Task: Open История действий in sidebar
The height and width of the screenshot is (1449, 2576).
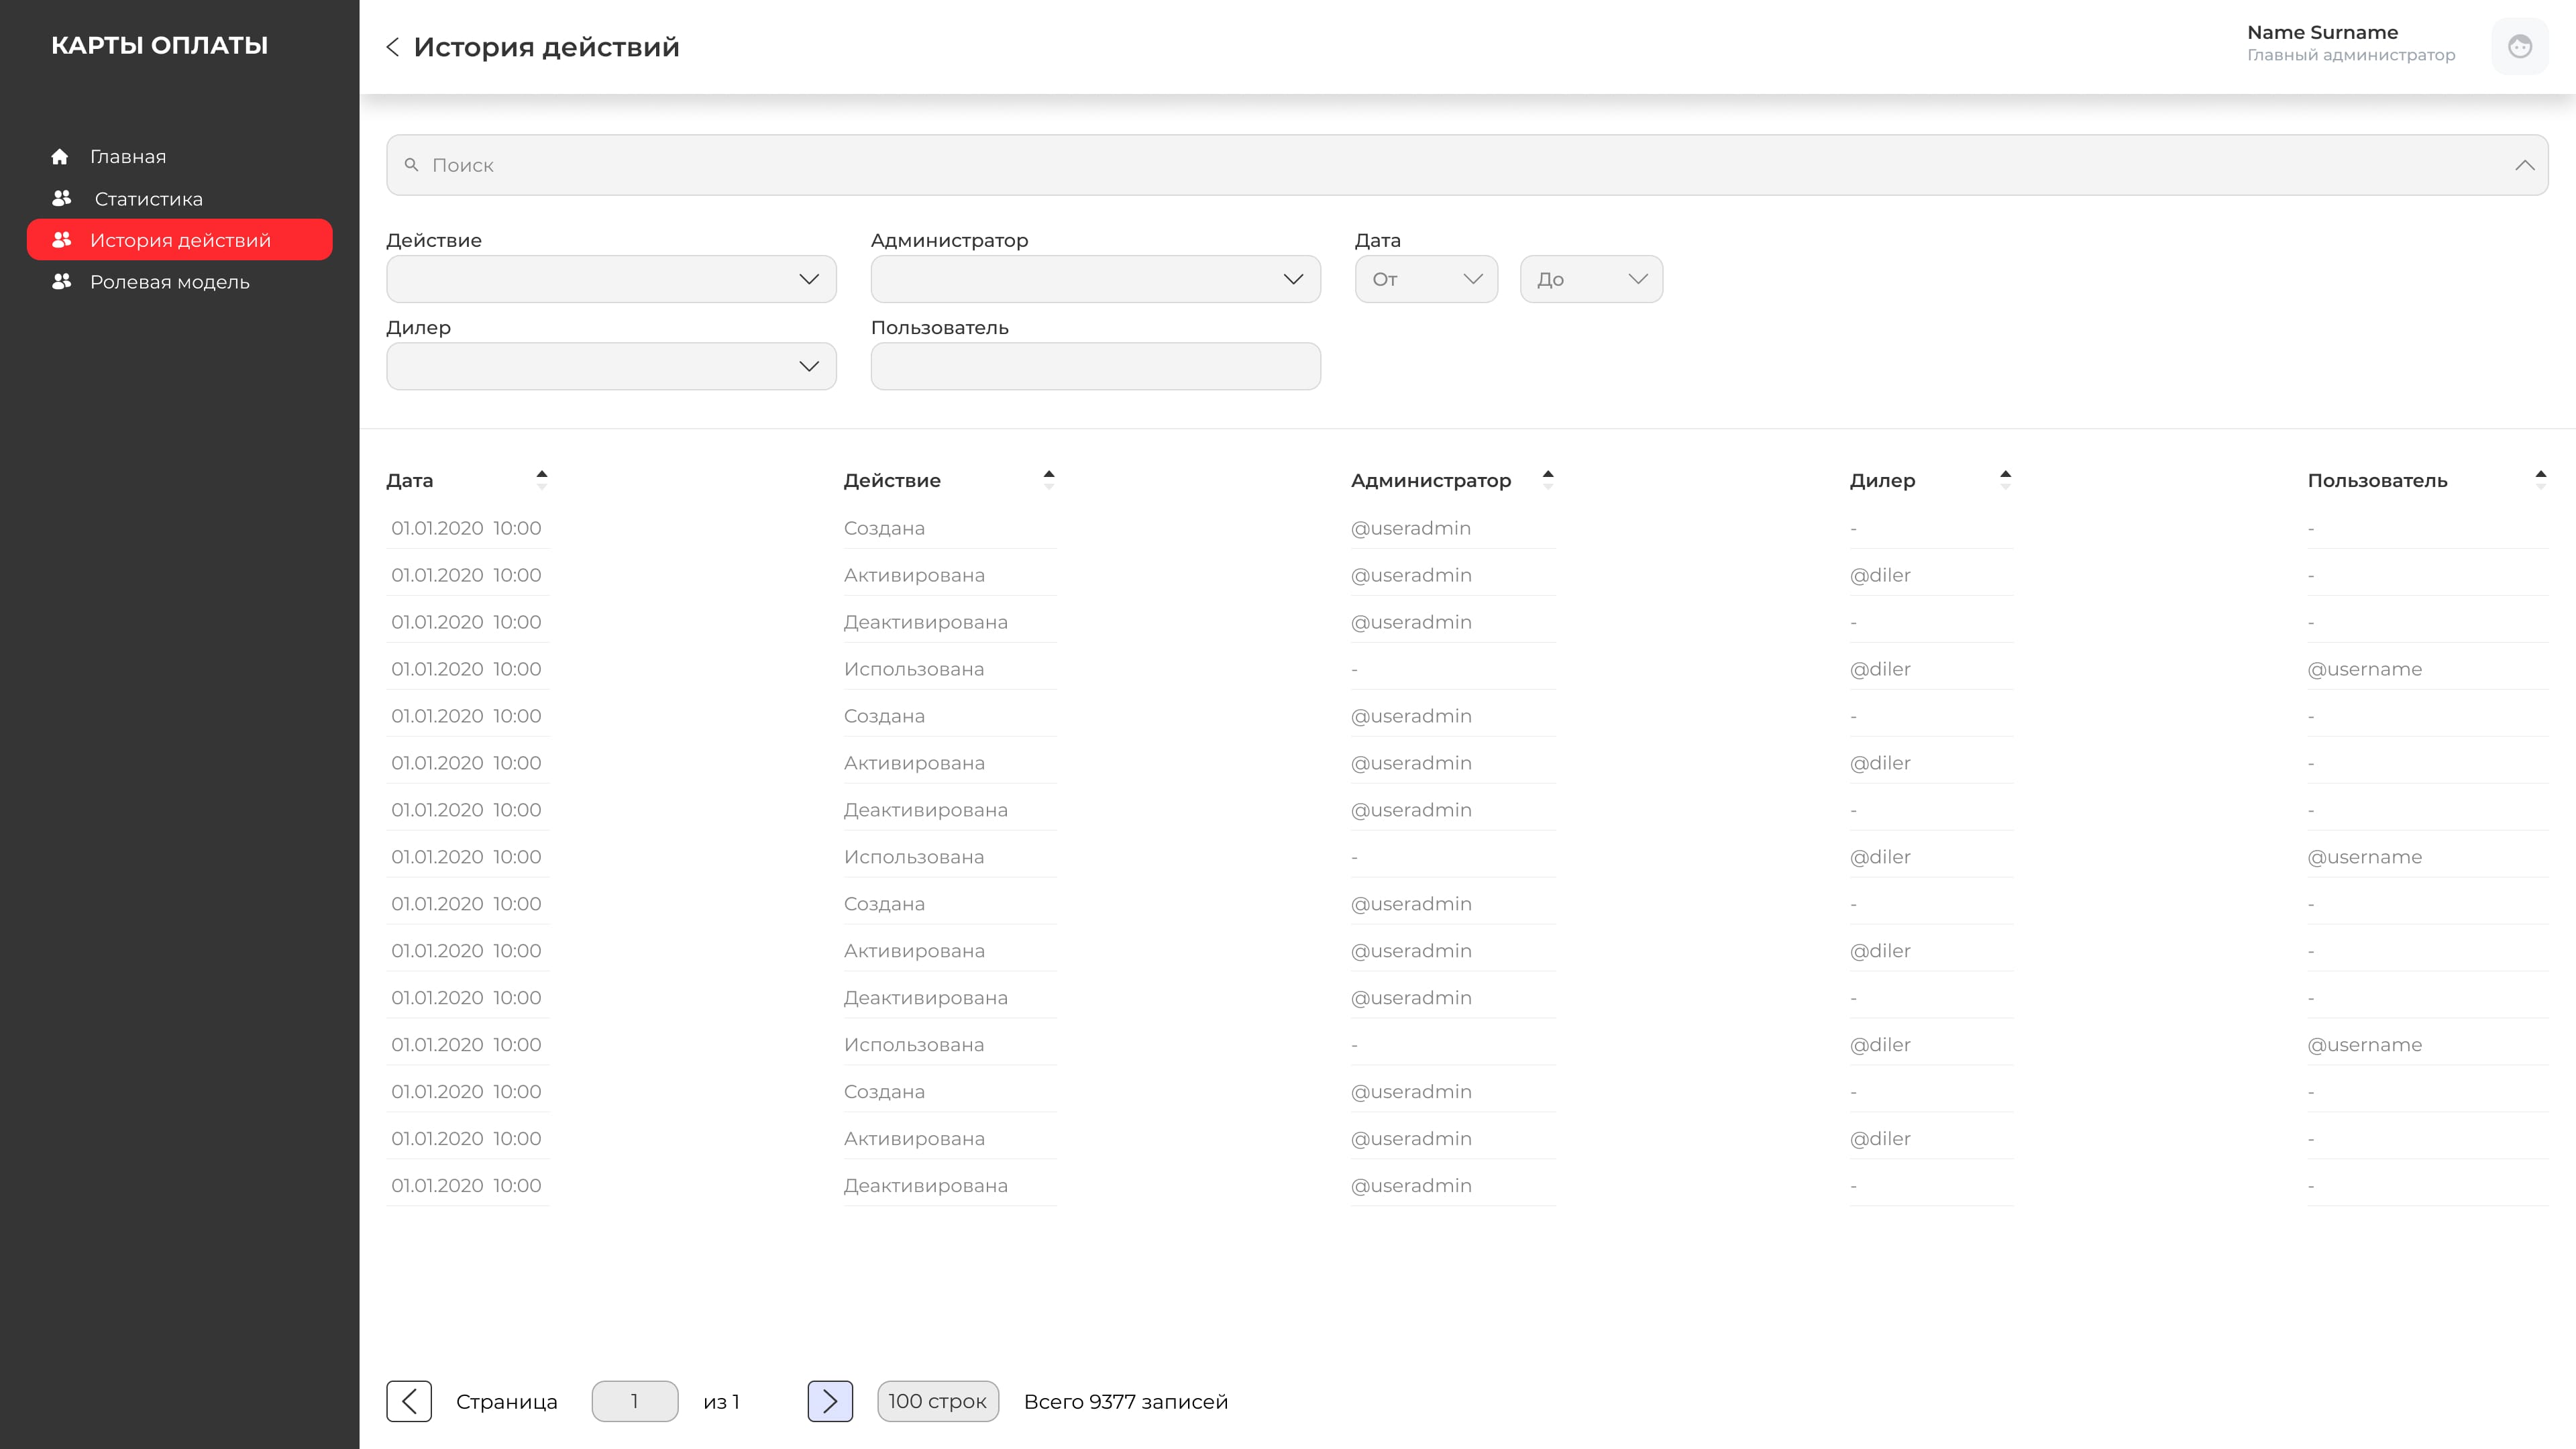Action: click(180, 240)
